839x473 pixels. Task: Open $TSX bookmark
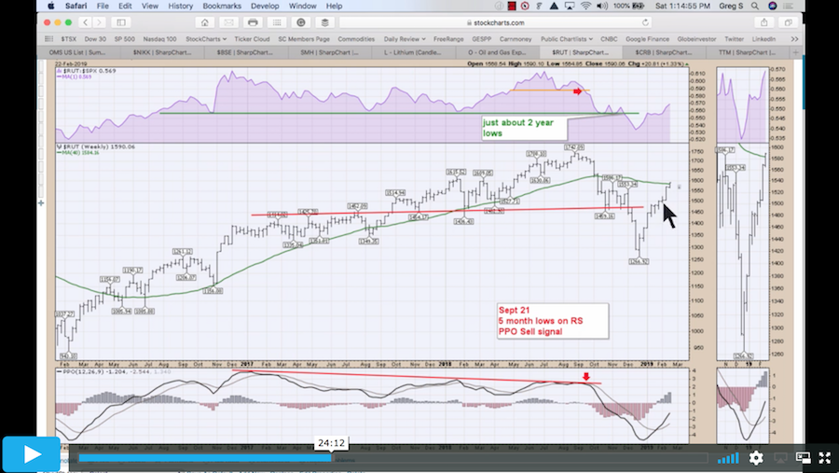[x=68, y=39]
